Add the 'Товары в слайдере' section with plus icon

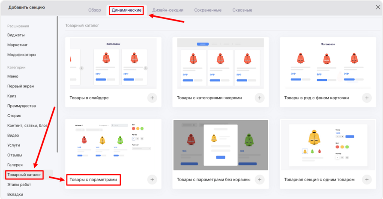[x=152, y=98]
